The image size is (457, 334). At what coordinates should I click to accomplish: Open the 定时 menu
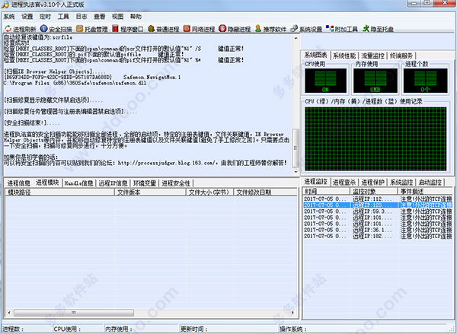45,17
